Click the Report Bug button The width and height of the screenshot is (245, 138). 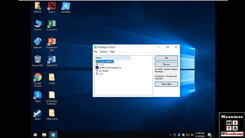coord(166,84)
